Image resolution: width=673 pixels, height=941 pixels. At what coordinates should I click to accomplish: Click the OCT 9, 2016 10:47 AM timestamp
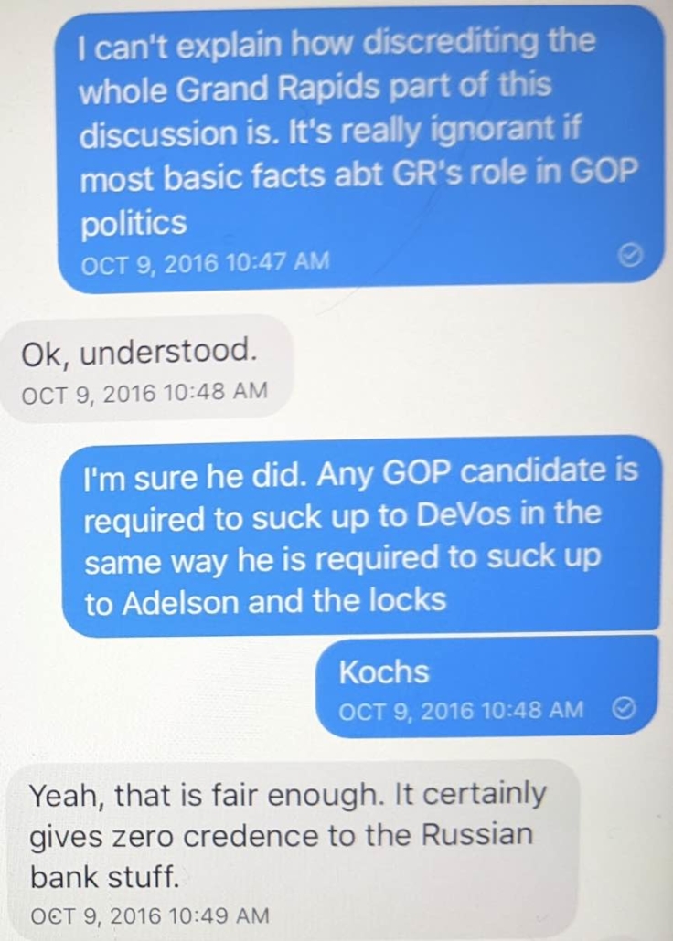point(205,262)
